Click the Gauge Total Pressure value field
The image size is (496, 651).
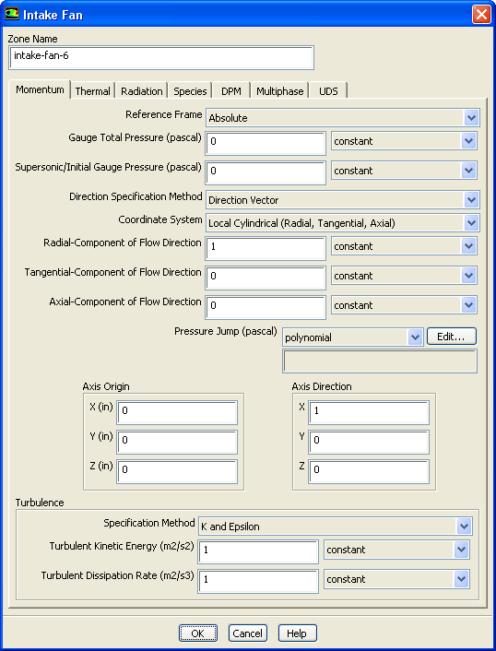(266, 143)
